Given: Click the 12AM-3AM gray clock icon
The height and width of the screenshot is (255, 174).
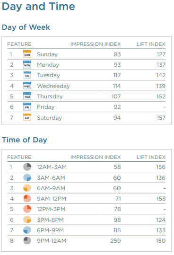Looking at the screenshot, I should coord(27,167).
